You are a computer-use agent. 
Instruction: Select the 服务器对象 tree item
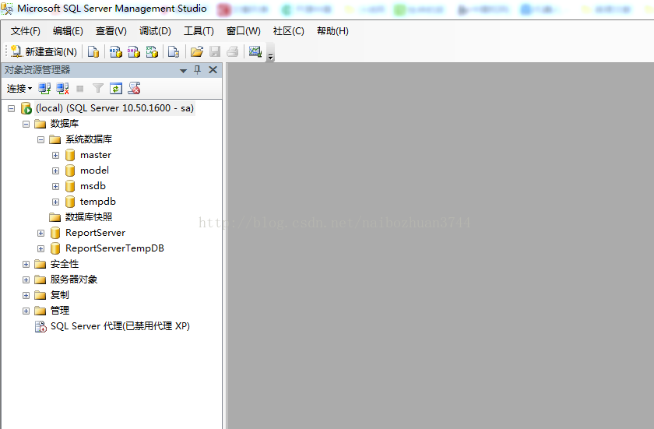(x=74, y=280)
